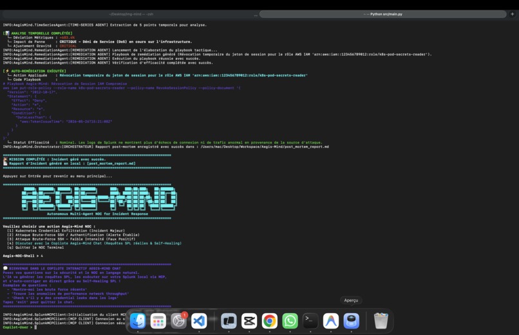Viewport: 519px width, 335px height.
Task: Open the overlapping-windows app icon in Dock
Action: point(229,321)
